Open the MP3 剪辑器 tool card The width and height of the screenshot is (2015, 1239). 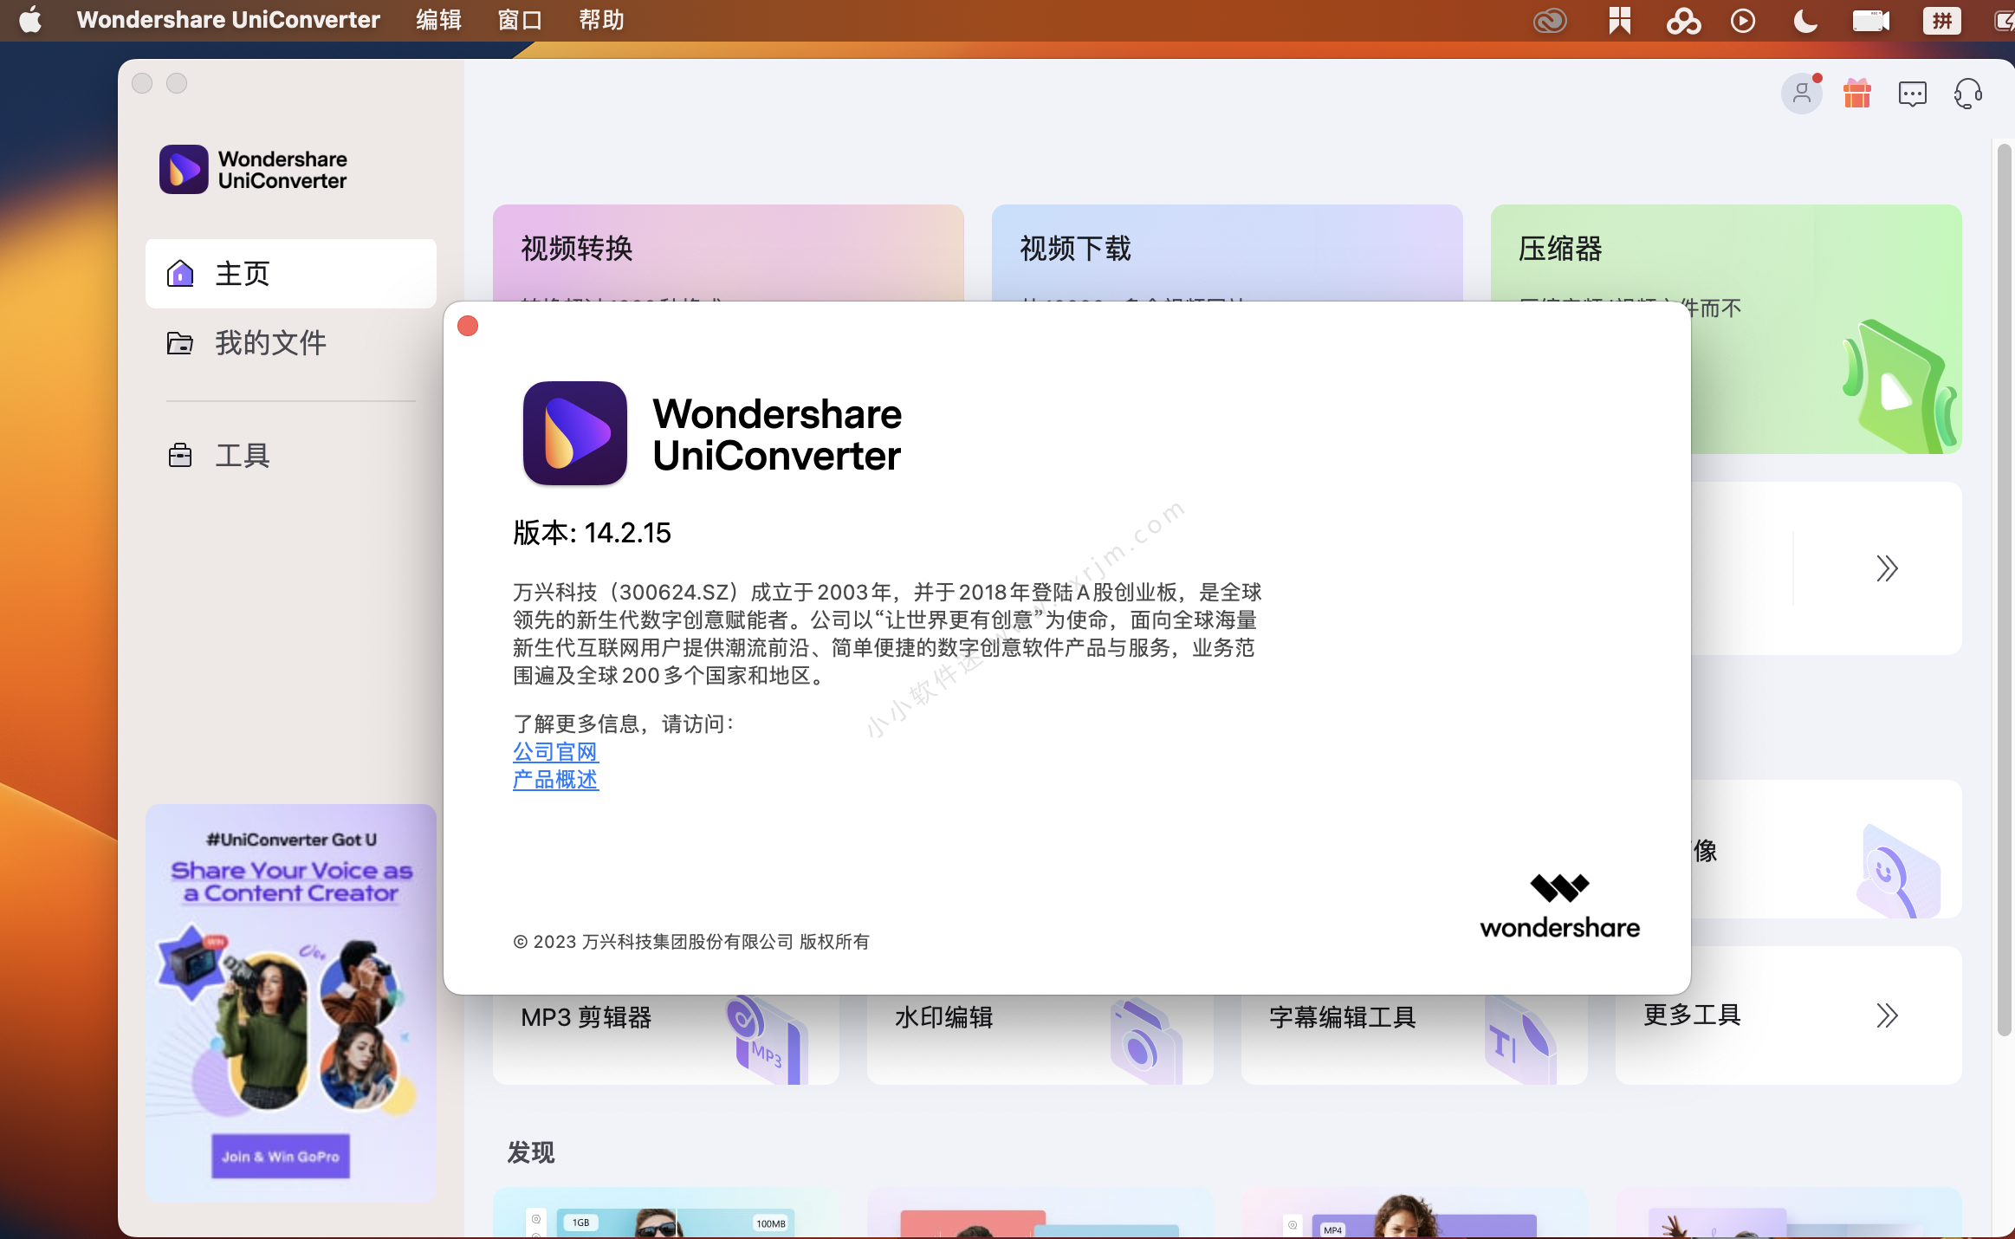click(665, 1038)
